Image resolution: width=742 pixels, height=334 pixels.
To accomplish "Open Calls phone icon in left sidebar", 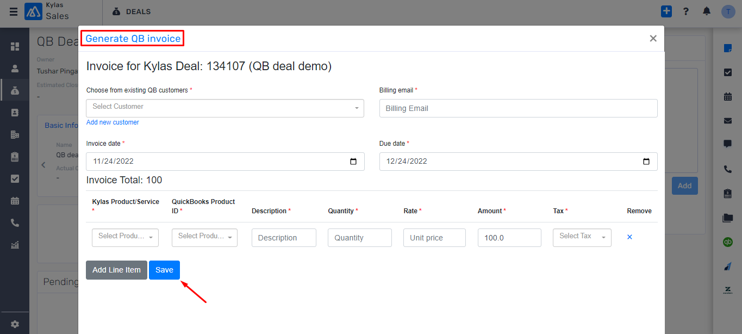I will coord(15,222).
